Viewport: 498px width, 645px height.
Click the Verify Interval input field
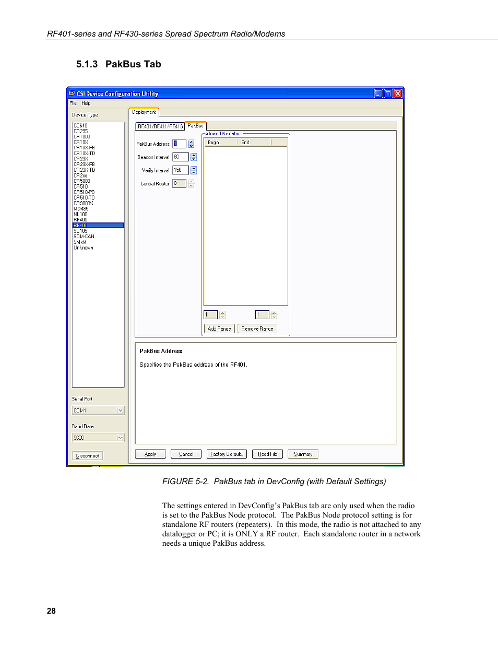pos(180,170)
